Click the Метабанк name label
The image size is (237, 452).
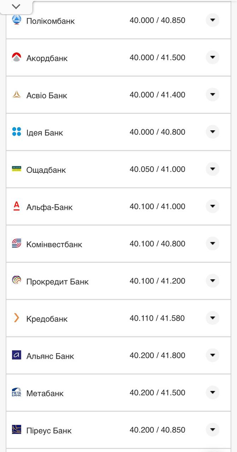click(45, 393)
